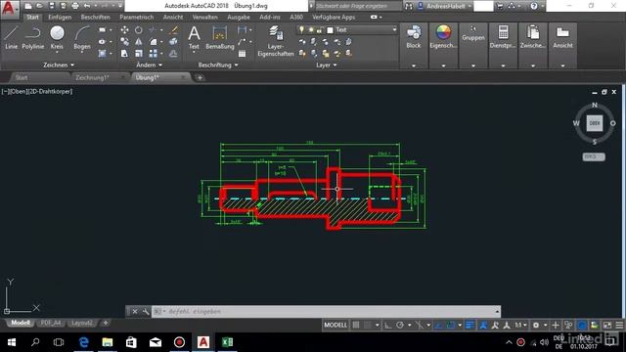626x352 pixels.
Task: Click the AutoCAD application menu logo
Action: pyautogui.click(x=9, y=9)
